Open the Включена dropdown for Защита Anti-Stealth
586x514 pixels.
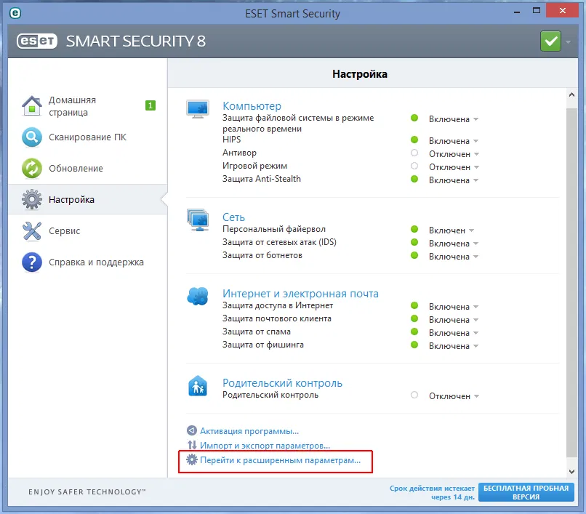pos(454,180)
